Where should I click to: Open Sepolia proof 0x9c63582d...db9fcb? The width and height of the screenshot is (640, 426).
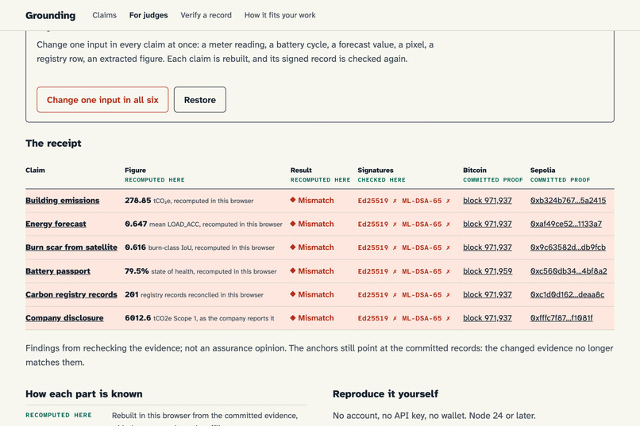coord(569,247)
